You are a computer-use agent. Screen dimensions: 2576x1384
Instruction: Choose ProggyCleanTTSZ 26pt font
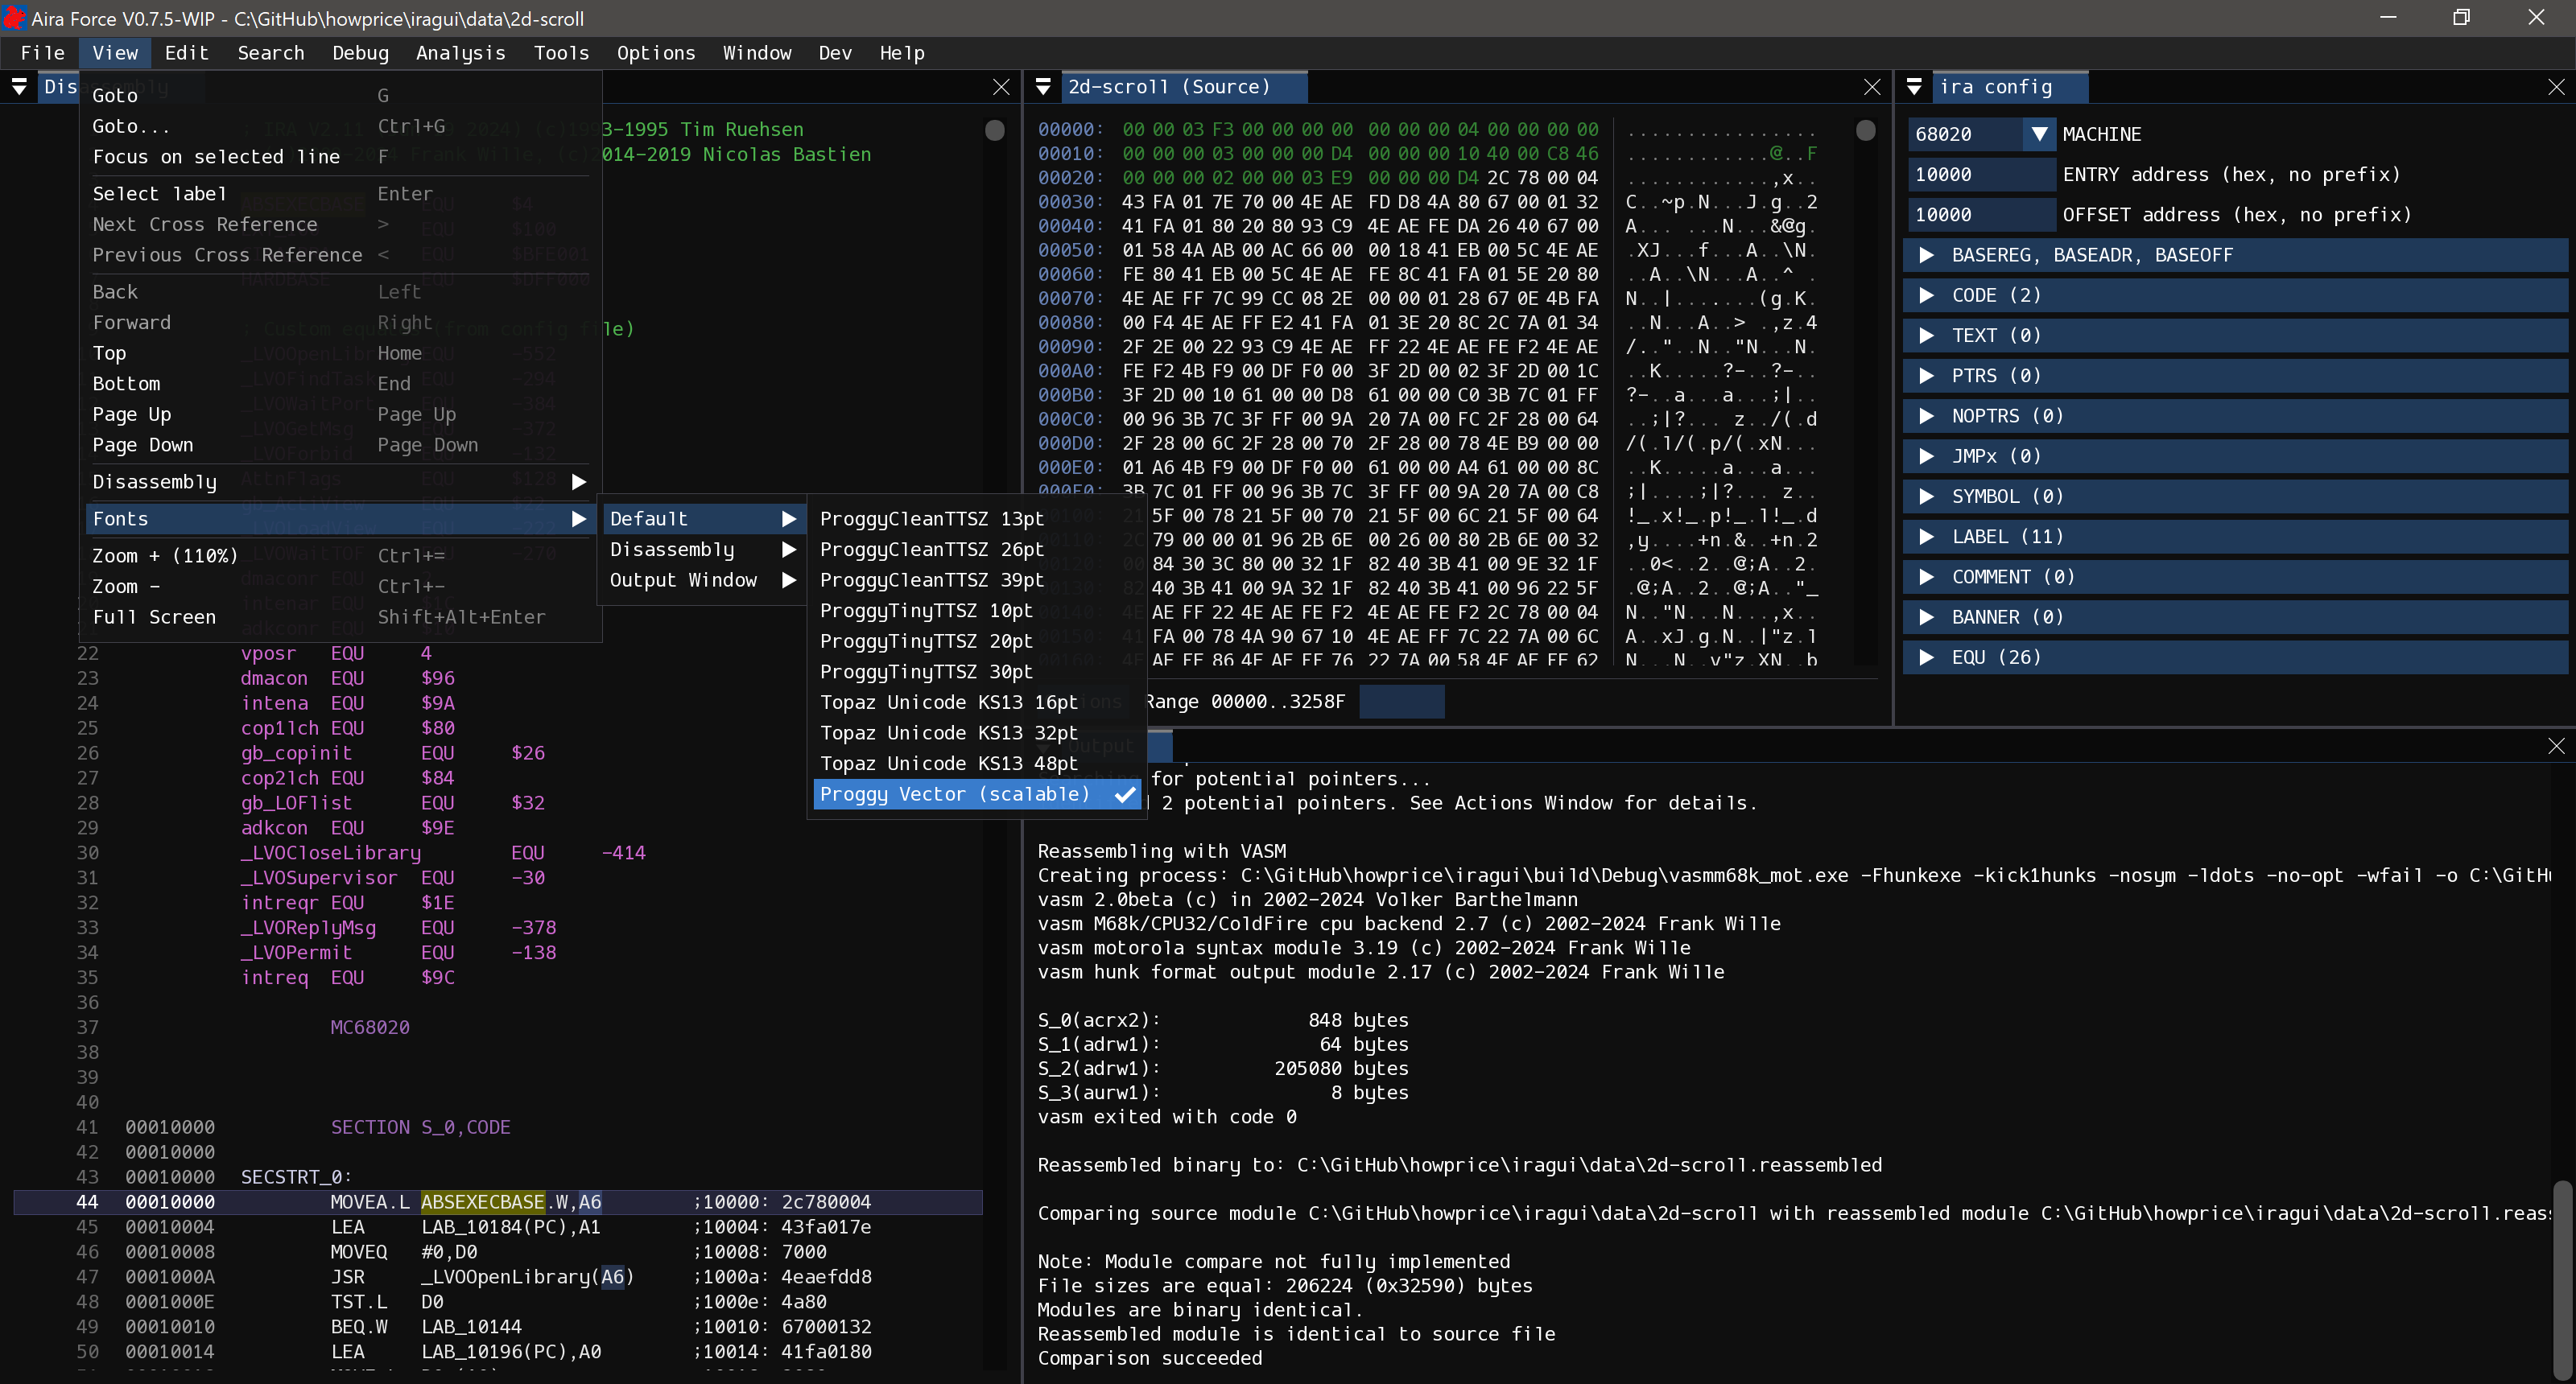point(977,549)
